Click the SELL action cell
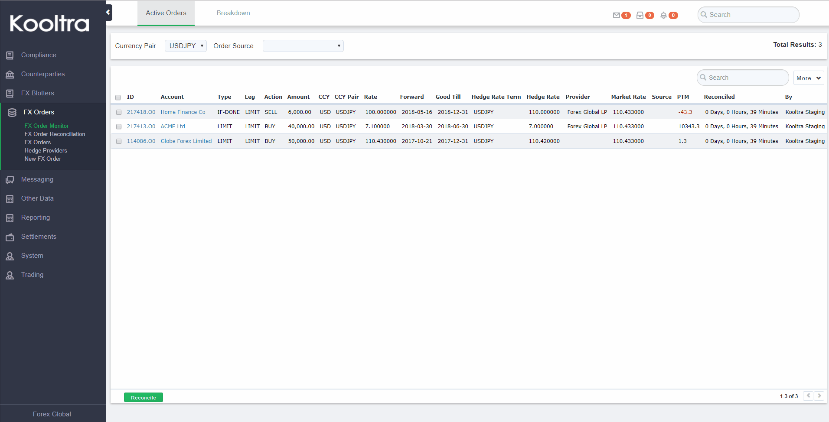 [271, 112]
